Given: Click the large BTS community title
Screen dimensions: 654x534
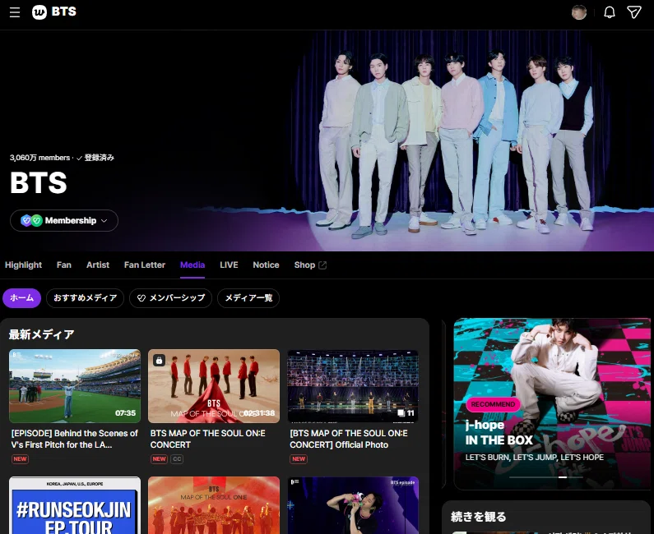Looking at the screenshot, I should pos(39,182).
